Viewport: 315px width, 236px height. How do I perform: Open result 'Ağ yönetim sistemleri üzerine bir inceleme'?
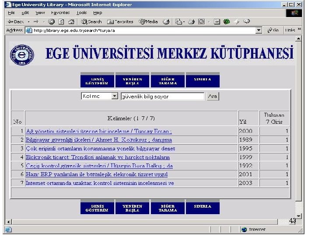coord(99,132)
